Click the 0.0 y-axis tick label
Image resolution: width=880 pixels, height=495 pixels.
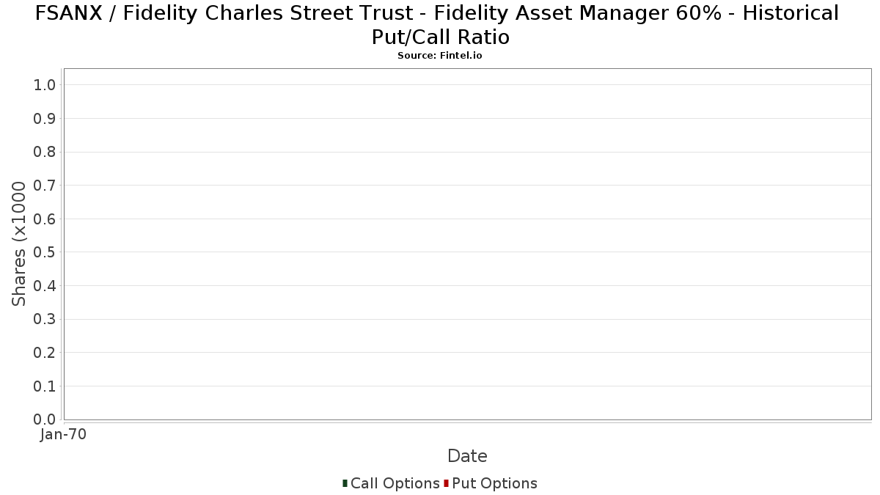click(45, 419)
